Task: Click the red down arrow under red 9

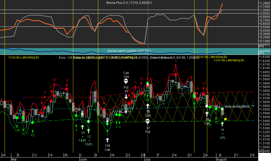Action: (x=45, y=96)
